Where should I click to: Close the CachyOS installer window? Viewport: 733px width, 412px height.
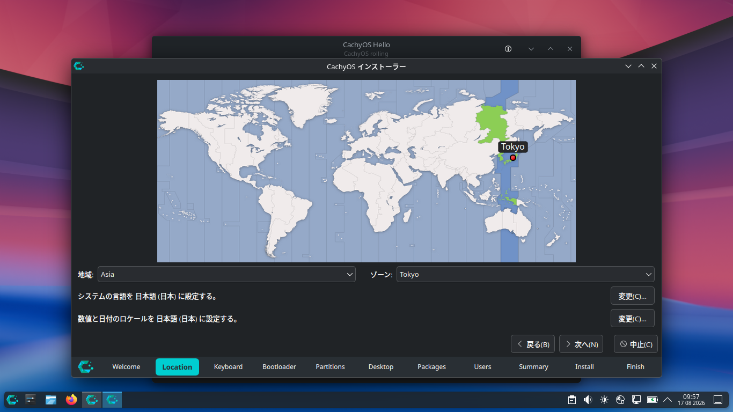[654, 66]
